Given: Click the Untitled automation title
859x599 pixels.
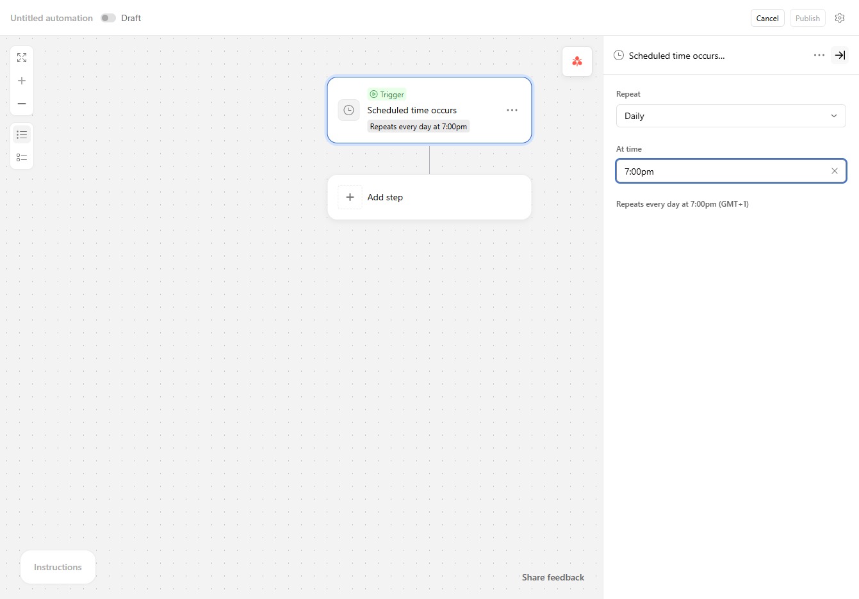Looking at the screenshot, I should 51,18.
